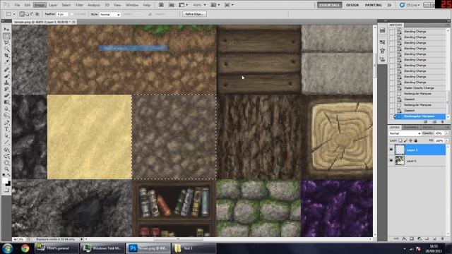Open the Screen Mode dropdown
This screenshot has height=254, width=452.
(x=229, y=5)
